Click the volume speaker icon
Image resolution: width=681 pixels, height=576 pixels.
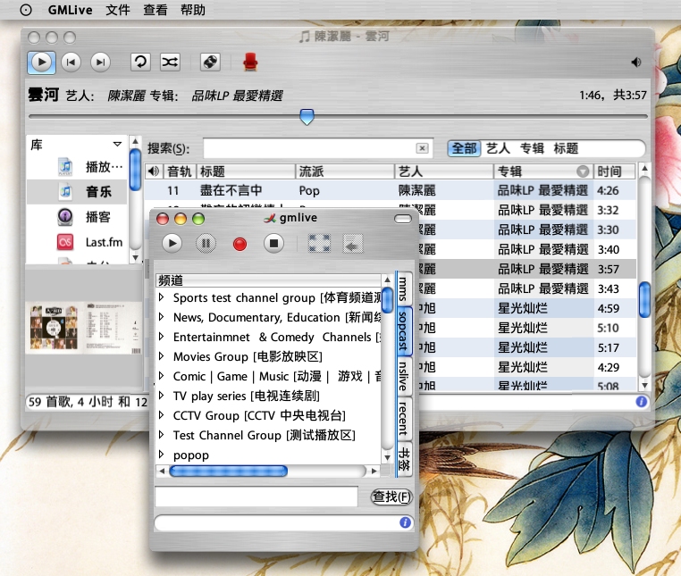pos(635,63)
